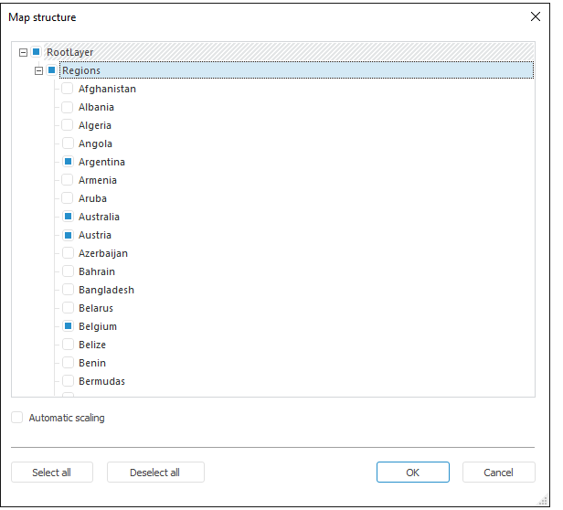Enable Automatic scaling option

(17, 418)
